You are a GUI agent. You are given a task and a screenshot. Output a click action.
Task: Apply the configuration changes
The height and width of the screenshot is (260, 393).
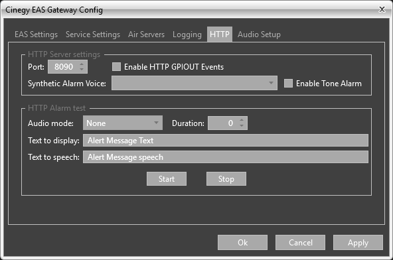(358, 243)
